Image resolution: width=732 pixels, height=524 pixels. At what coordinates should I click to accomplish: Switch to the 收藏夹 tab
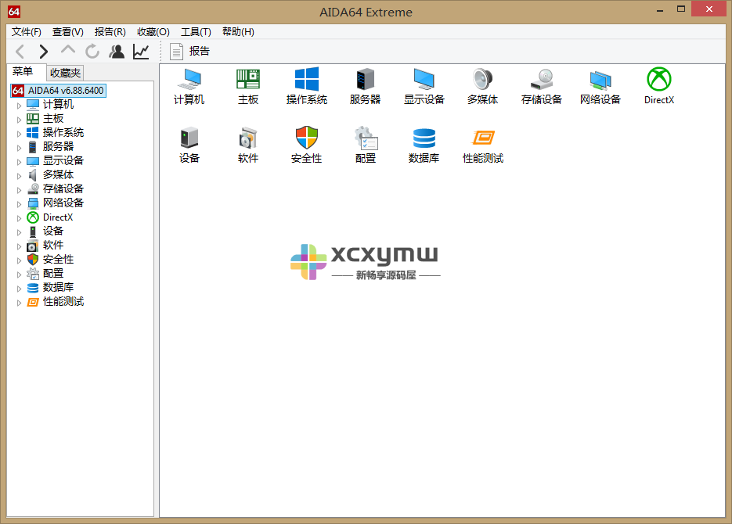(64, 72)
